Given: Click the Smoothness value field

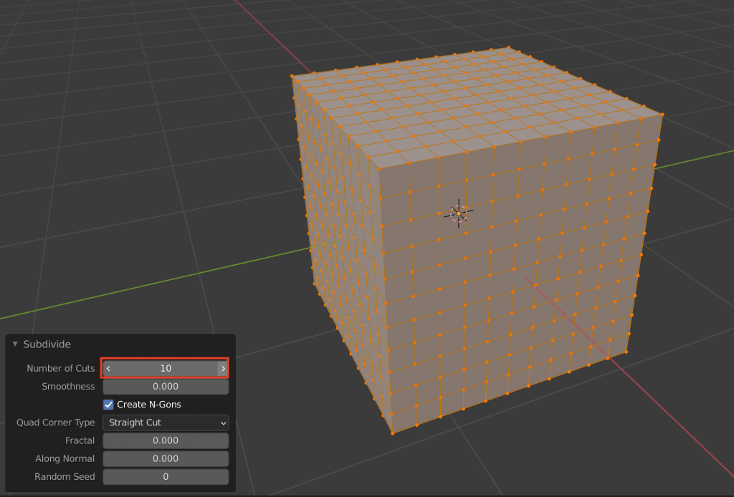Looking at the screenshot, I should point(165,386).
